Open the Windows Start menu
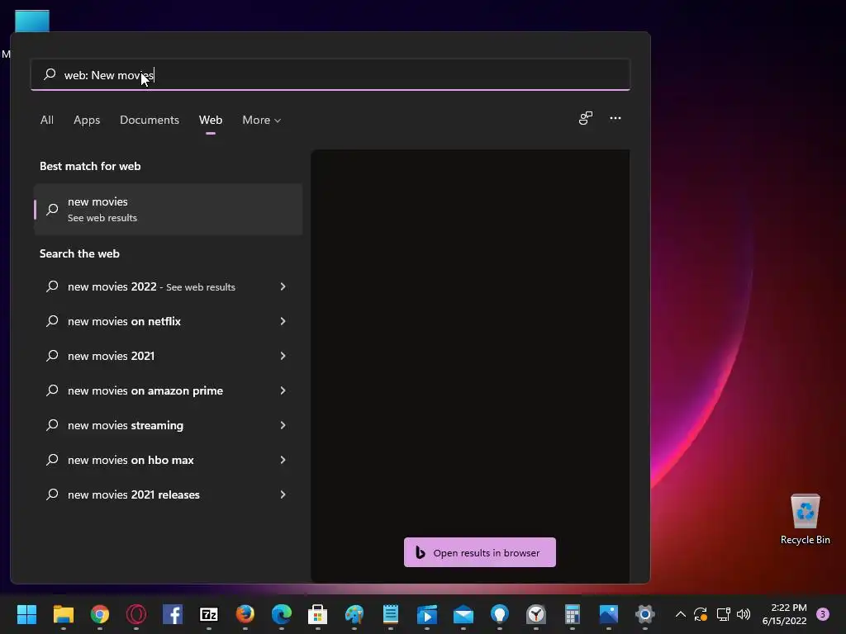Screen dimensions: 846x634 (26, 614)
